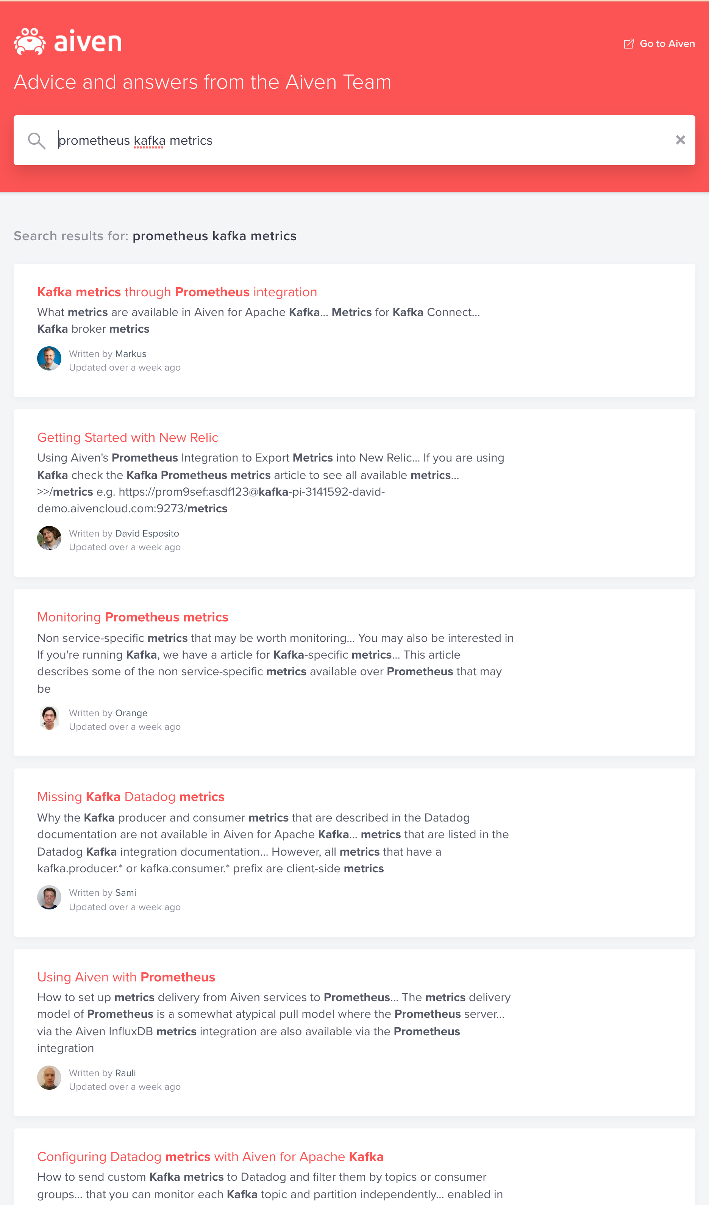Open Configuring Datadog metrics with Aiven for Apache Kafka
The height and width of the screenshot is (1205, 709).
coord(210,1156)
